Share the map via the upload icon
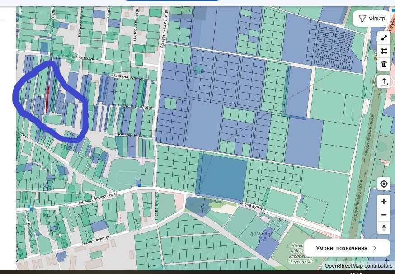Viewport: 395px width, 274px height. coord(384,82)
